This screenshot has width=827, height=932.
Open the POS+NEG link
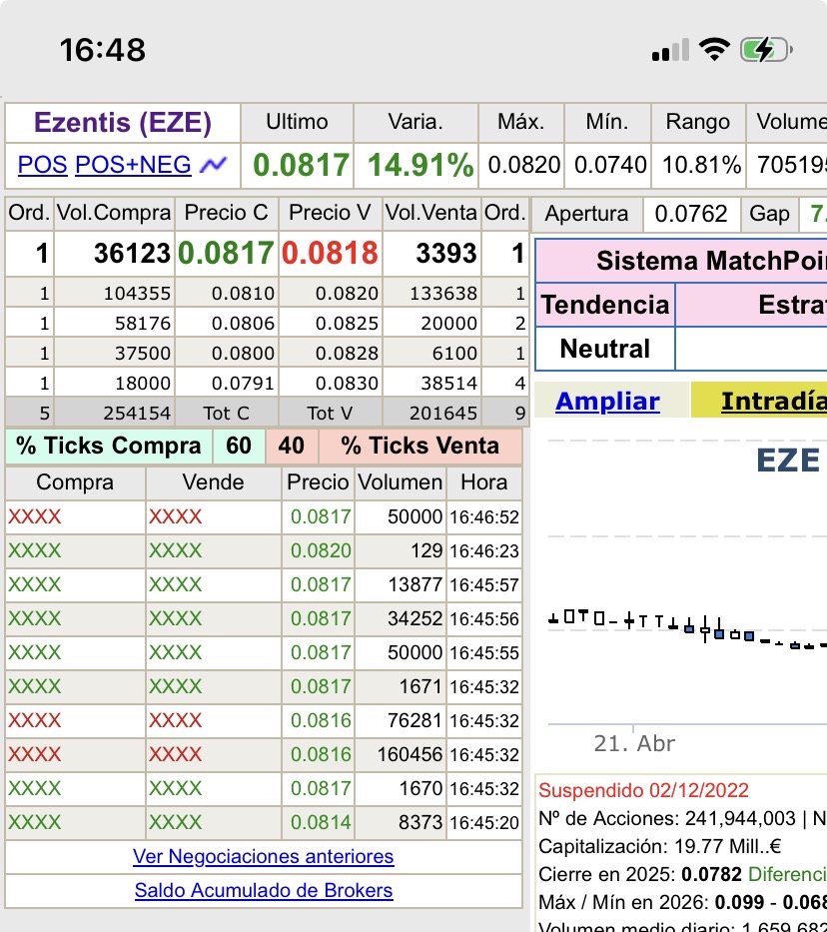coord(133,165)
